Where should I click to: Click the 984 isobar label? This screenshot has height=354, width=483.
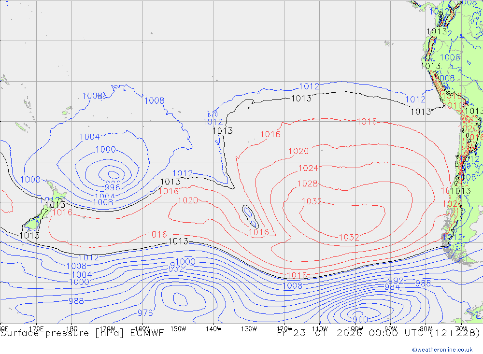coord(392,287)
